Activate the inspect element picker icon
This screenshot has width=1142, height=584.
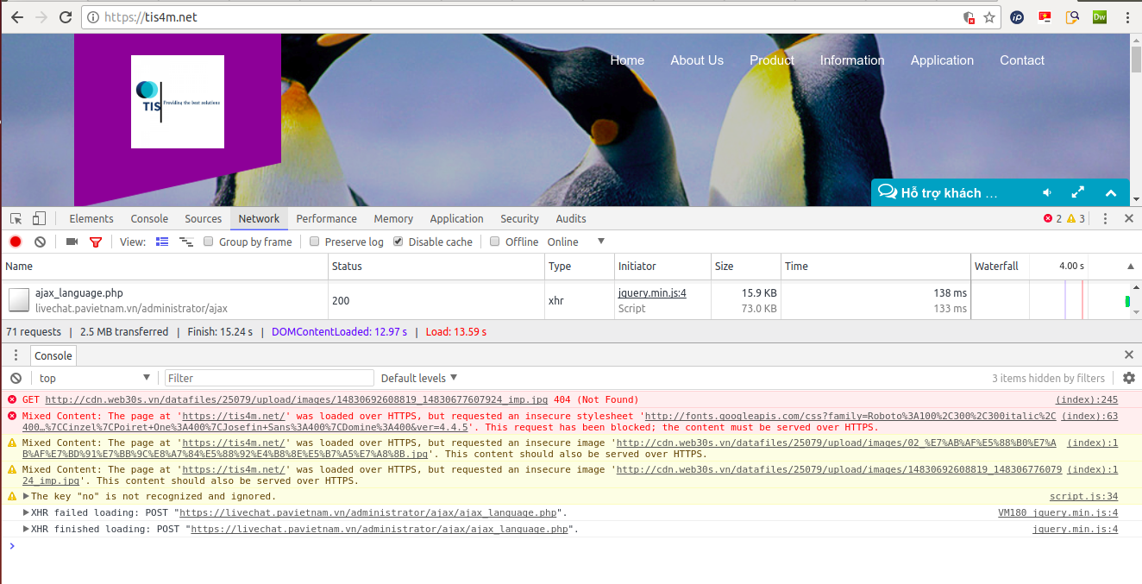[x=16, y=218]
